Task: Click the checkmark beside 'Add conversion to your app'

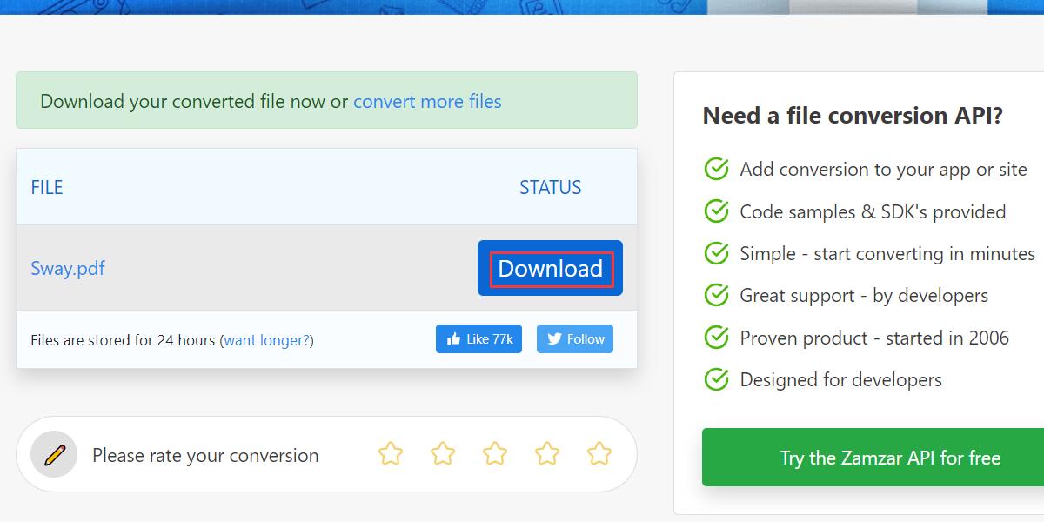Action: tap(716, 169)
